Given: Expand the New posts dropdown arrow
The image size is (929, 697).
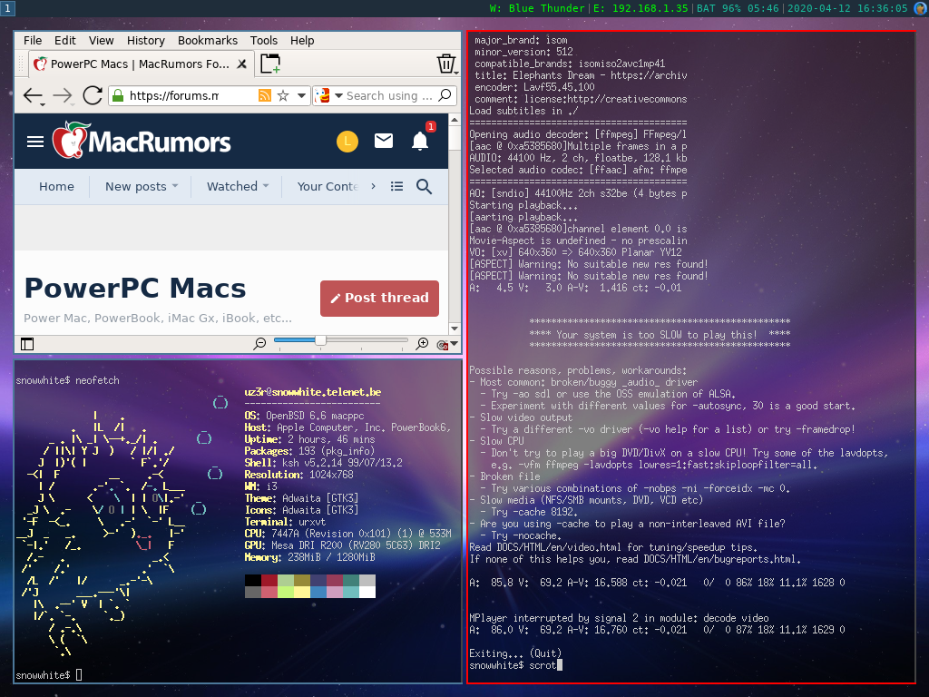Looking at the screenshot, I should tap(175, 186).
